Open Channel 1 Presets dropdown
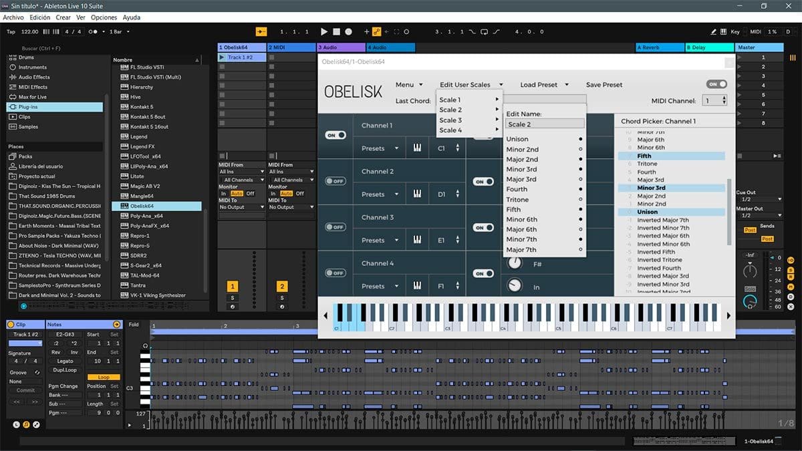 click(380, 148)
